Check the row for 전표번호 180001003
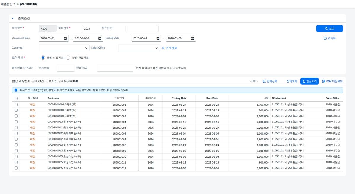355x194 pixels. (x=16, y=116)
